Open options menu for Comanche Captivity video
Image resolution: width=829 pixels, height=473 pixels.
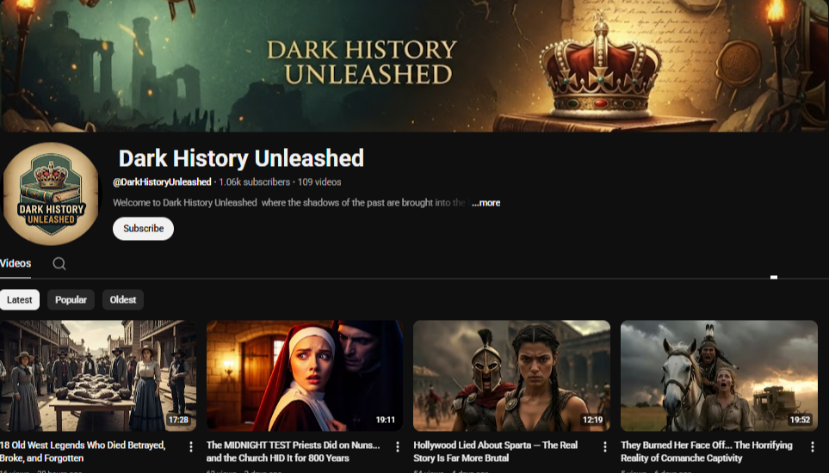click(x=812, y=447)
